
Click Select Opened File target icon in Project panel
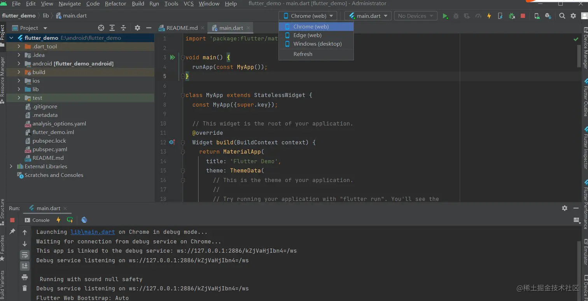coord(101,28)
